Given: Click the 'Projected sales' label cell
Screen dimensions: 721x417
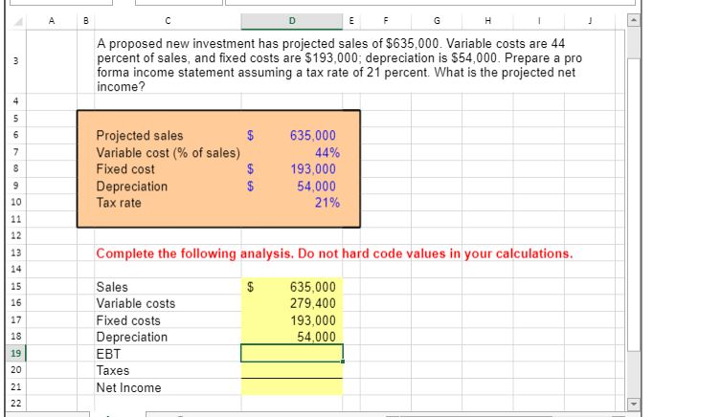Looking at the screenshot, I should pos(140,136).
